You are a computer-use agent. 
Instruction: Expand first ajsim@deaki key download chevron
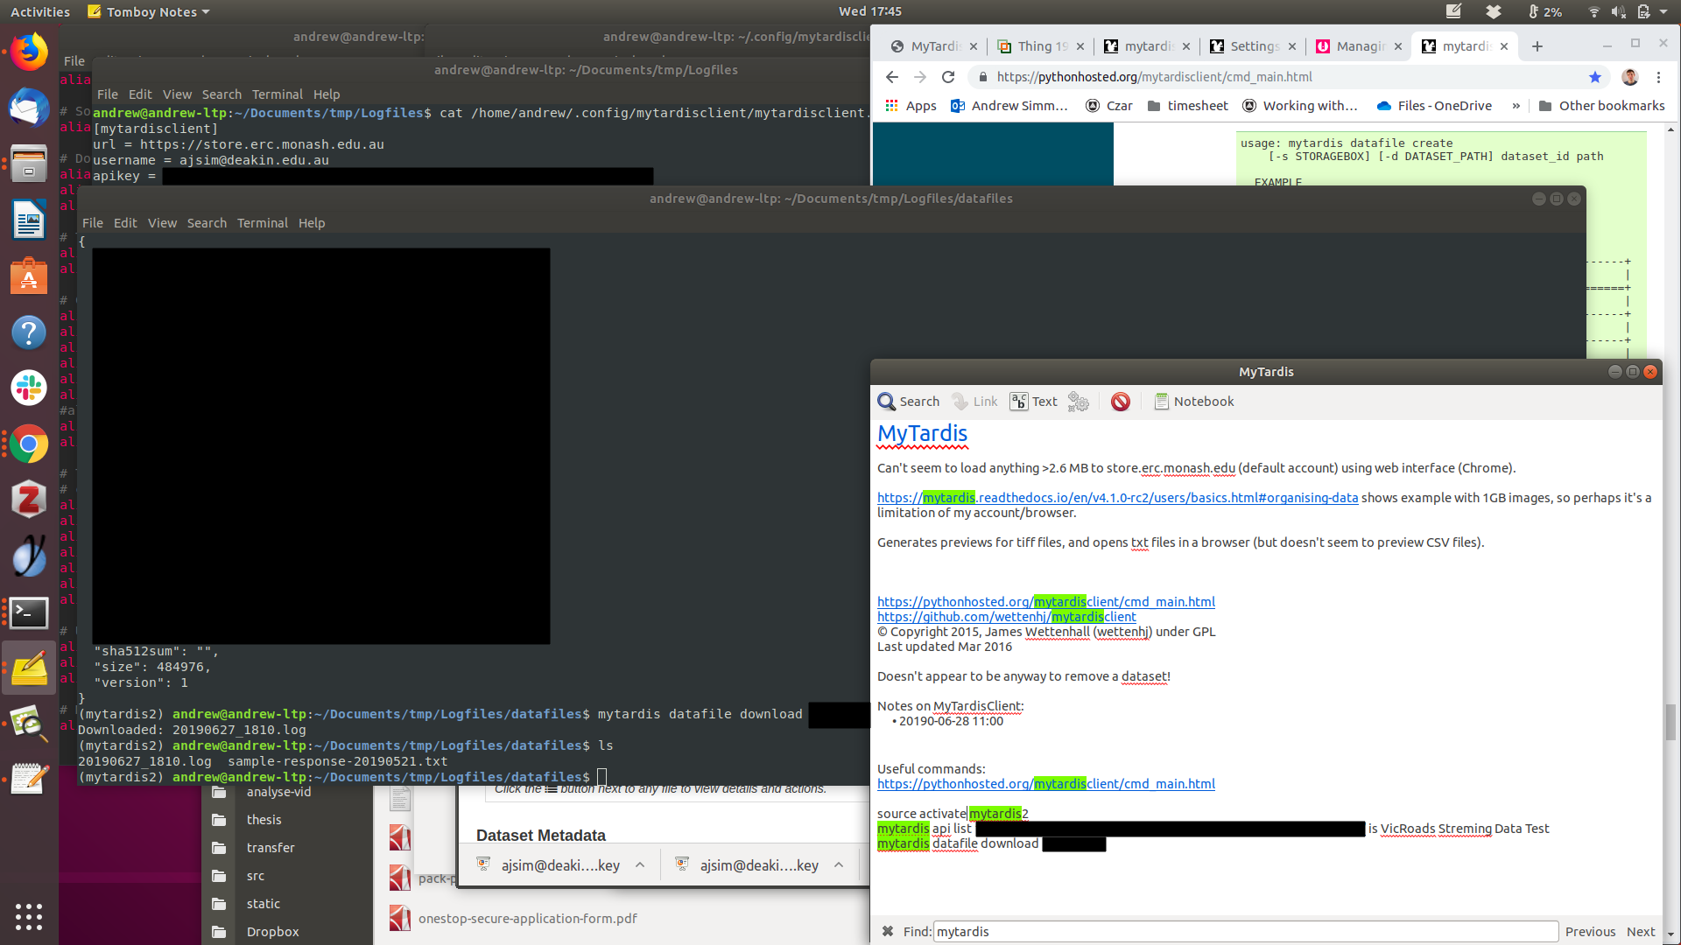tap(640, 865)
